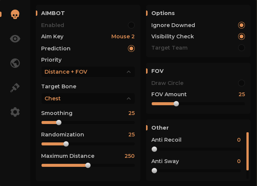Switch to the eye visuals tab

(15, 39)
